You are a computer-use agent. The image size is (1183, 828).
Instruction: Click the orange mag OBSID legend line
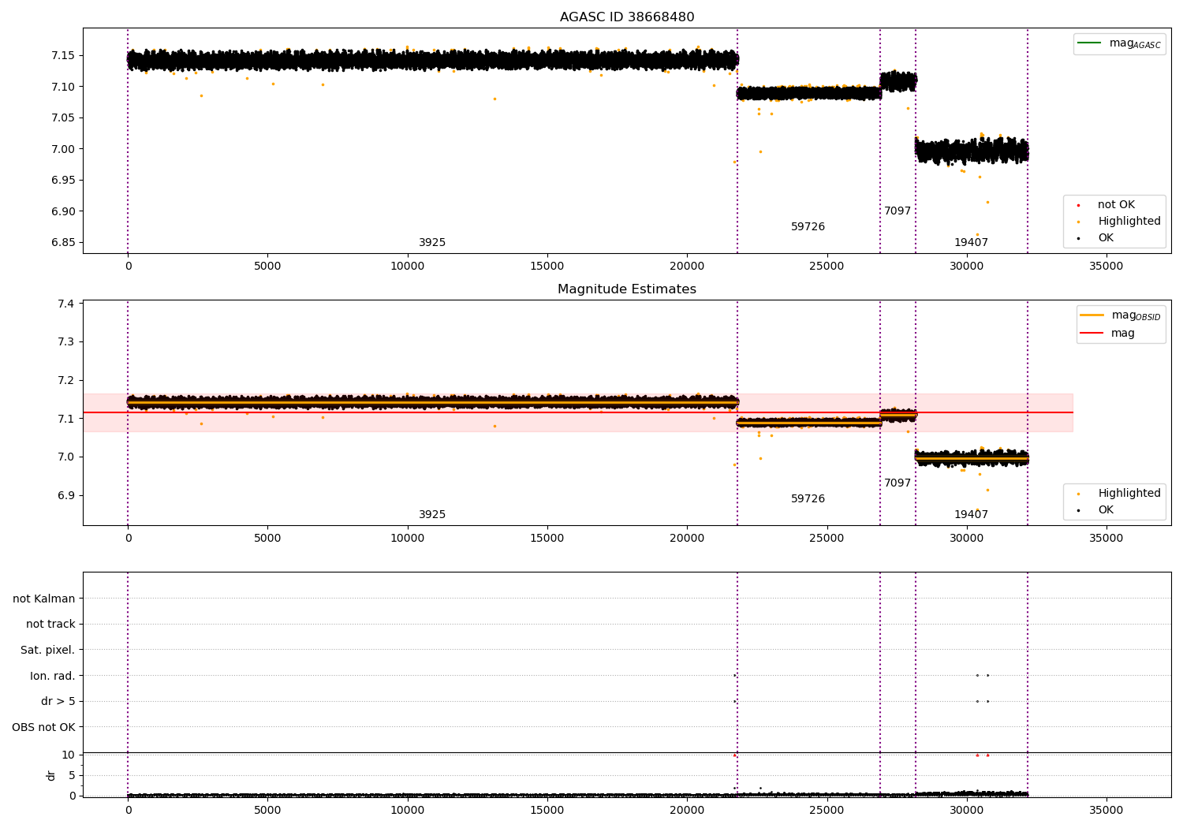pyautogui.click(x=1092, y=315)
